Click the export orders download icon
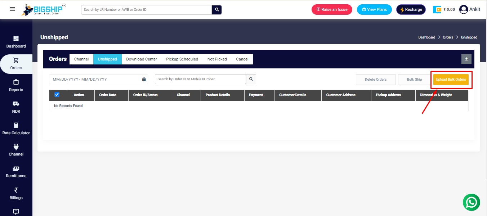 (466, 59)
